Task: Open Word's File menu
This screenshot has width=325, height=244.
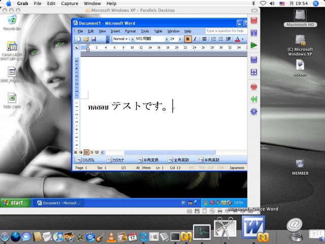Action: click(x=80, y=31)
